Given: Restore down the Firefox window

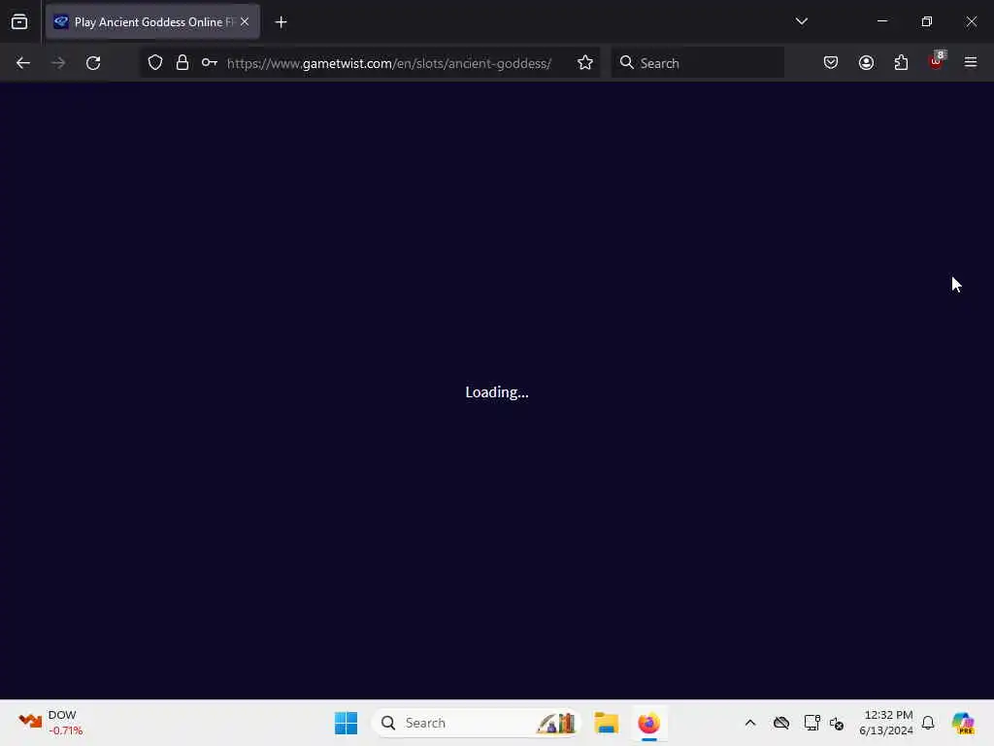Looking at the screenshot, I should click(927, 21).
